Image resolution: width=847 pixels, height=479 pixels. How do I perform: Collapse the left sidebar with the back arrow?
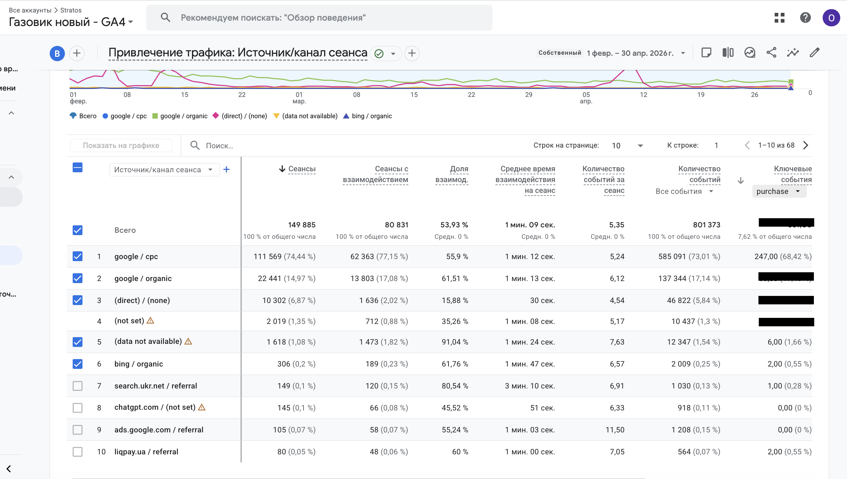click(9, 469)
